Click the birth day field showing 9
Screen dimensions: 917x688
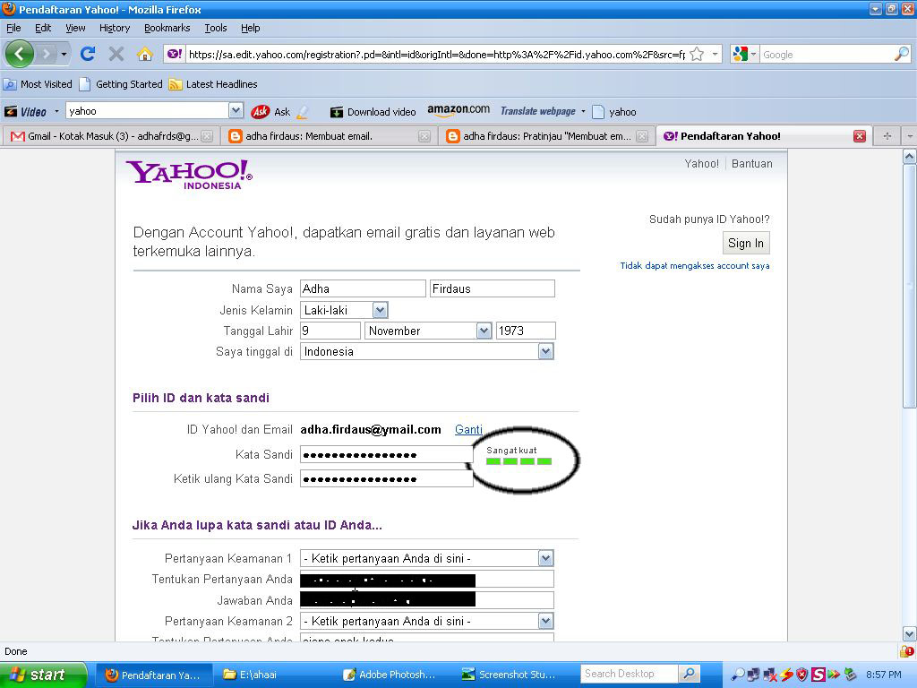pyautogui.click(x=330, y=331)
